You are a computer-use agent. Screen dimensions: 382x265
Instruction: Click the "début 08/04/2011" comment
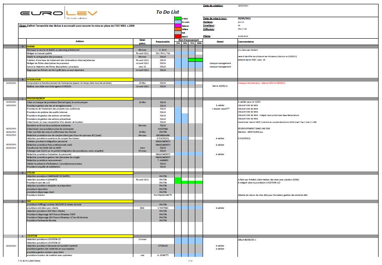click(x=247, y=240)
